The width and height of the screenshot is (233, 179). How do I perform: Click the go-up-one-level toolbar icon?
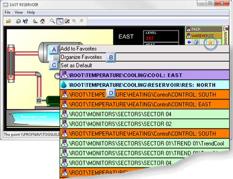tap(35, 21)
